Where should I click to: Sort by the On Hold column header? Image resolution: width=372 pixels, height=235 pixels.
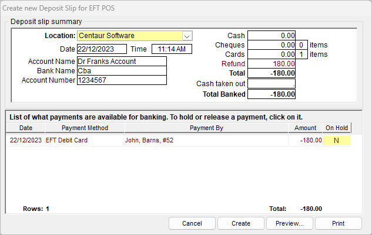[337, 128]
